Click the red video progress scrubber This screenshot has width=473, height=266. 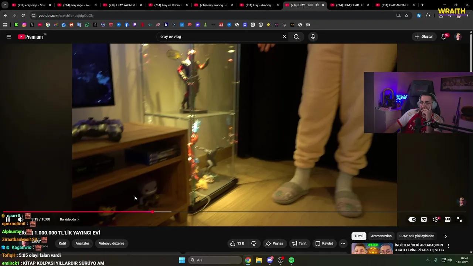(x=153, y=212)
